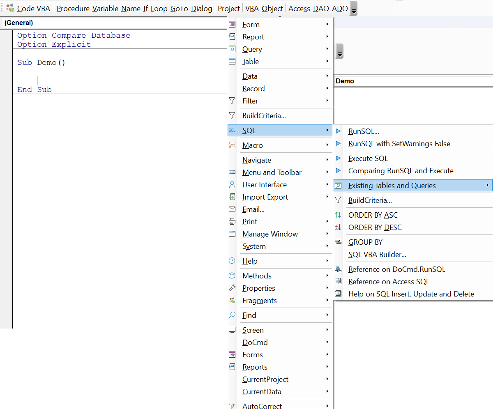Click the Email envelope icon
Image resolution: width=493 pixels, height=409 pixels.
coord(232,209)
